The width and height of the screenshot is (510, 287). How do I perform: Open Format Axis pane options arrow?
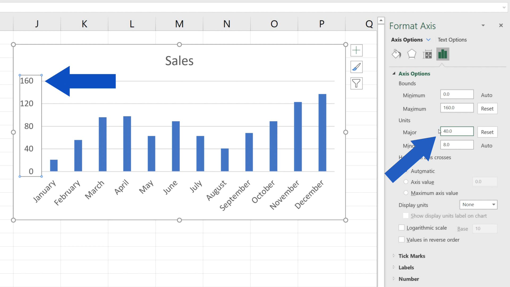[483, 26]
